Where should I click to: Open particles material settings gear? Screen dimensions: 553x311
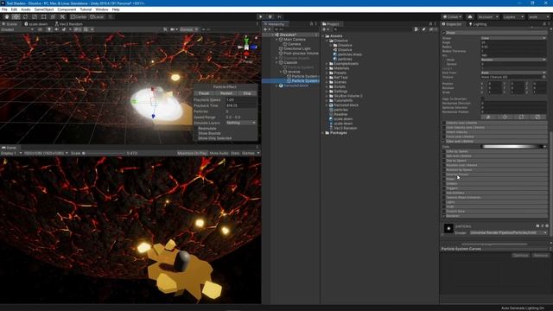[x=547, y=225]
